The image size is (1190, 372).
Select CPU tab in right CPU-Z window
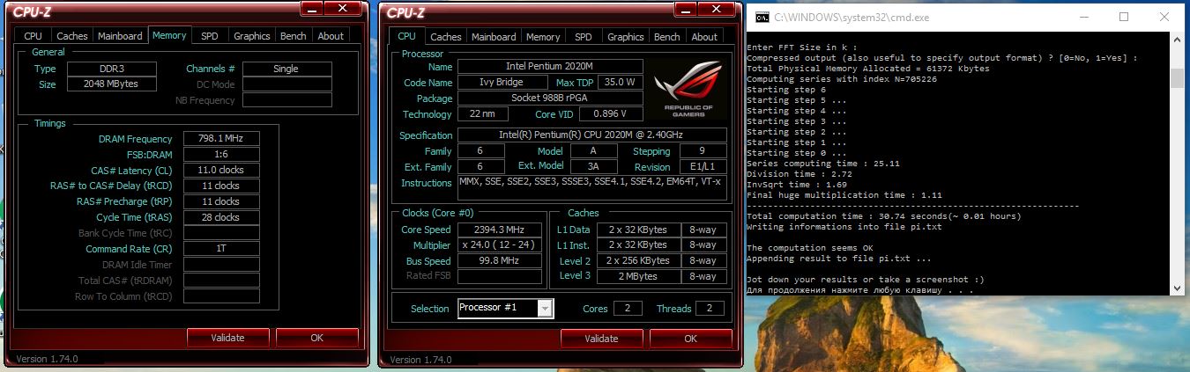click(406, 35)
